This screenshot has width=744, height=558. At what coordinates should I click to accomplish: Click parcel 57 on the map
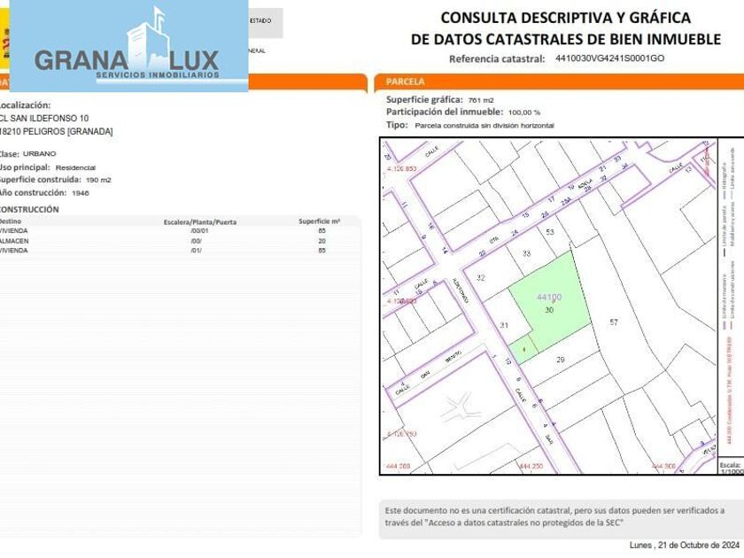[x=614, y=322]
